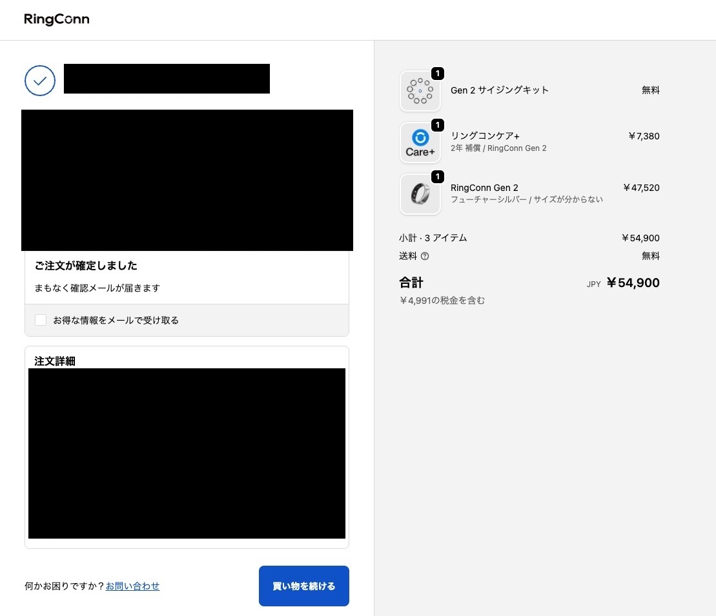This screenshot has width=716, height=616.
Task: Click the Gen 2 サイジングキット item name
Action: click(500, 90)
